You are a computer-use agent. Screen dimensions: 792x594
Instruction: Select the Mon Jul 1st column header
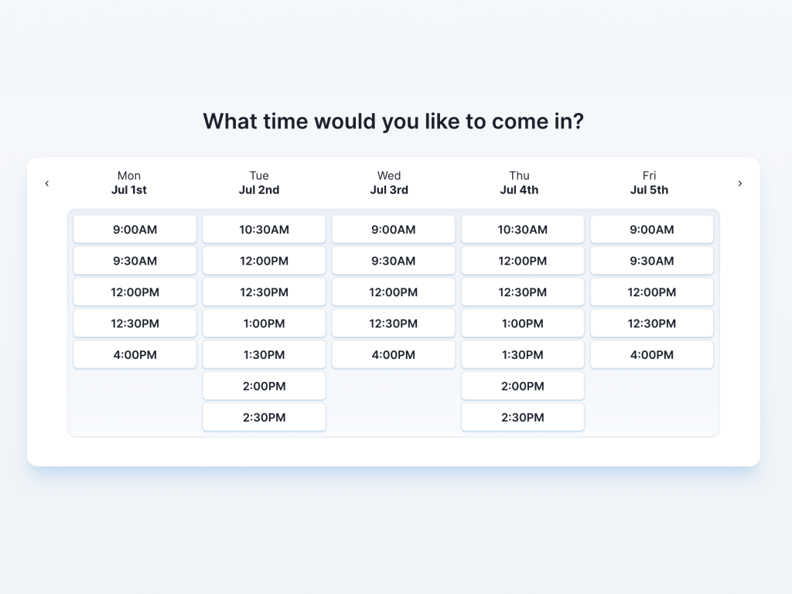click(129, 183)
